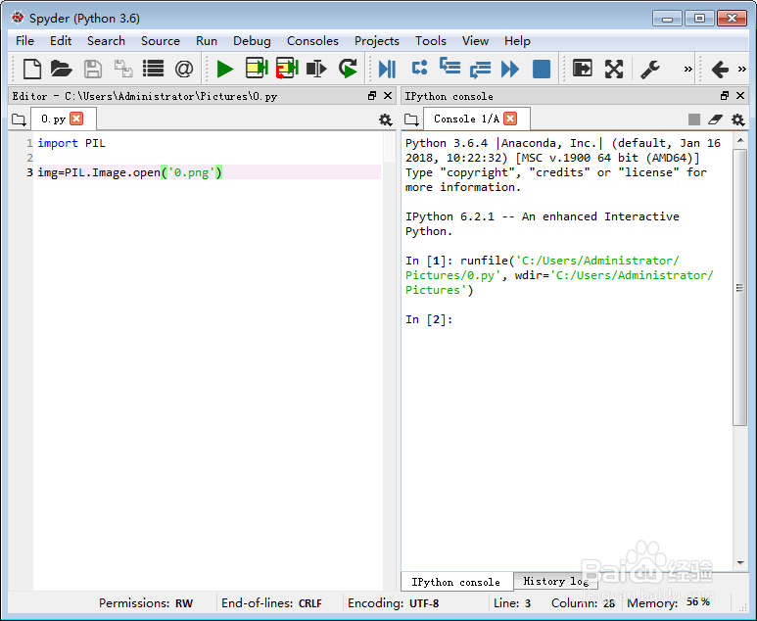Click Permissions RW status entry
This screenshot has height=621, width=757.
point(146,603)
